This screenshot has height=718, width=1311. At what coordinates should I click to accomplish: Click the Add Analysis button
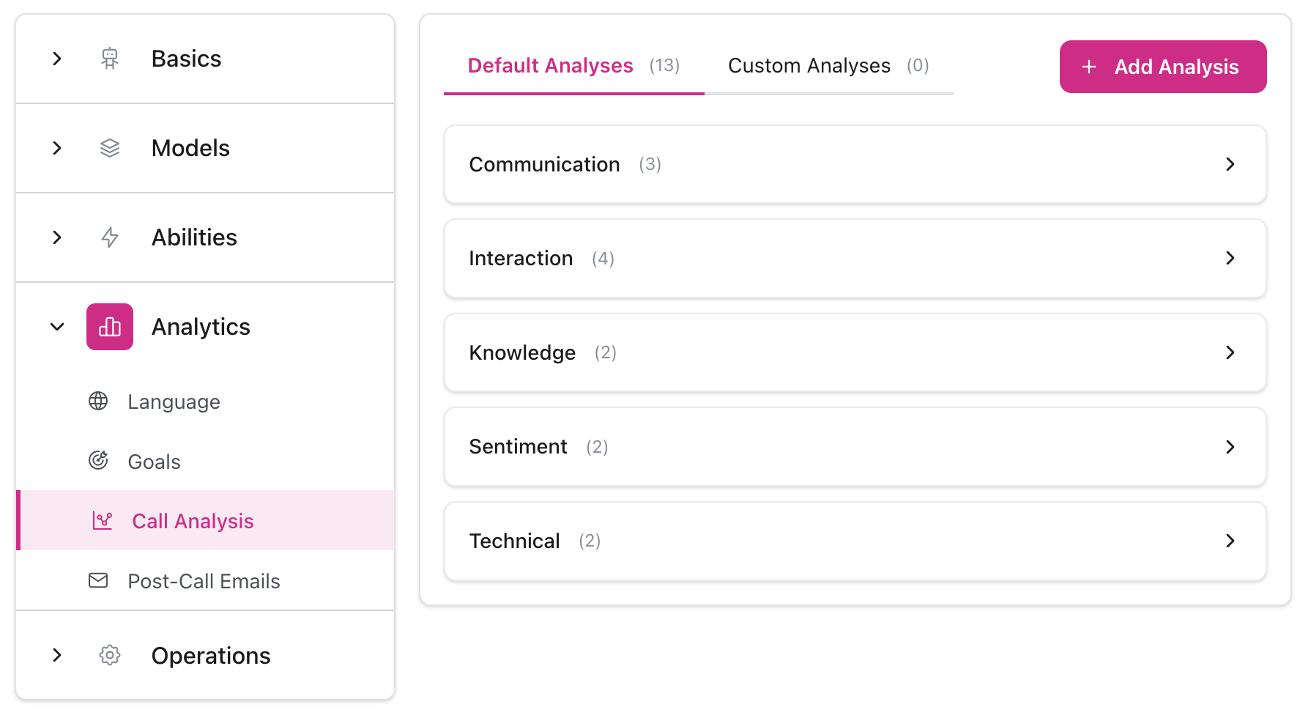click(x=1162, y=67)
